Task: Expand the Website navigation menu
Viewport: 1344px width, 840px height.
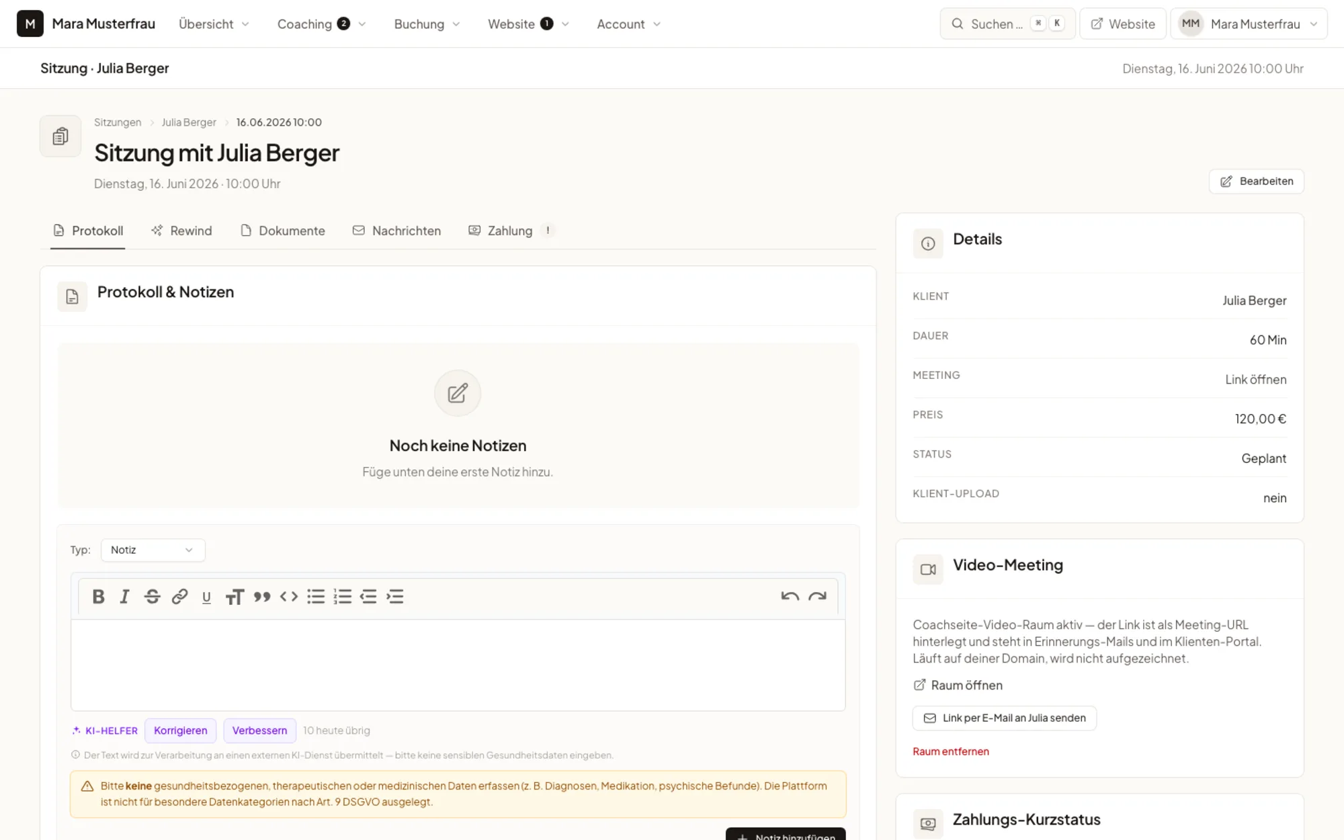Action: (528, 24)
